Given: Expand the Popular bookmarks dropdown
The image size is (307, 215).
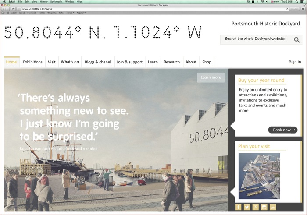Looking at the screenshot, I should (x=80, y=13).
